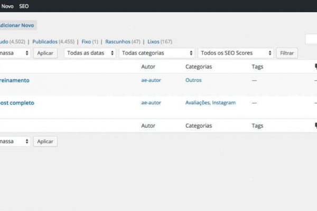Click the bottom Aplicar button
Viewport: 317px width, 211px height.
(x=45, y=141)
